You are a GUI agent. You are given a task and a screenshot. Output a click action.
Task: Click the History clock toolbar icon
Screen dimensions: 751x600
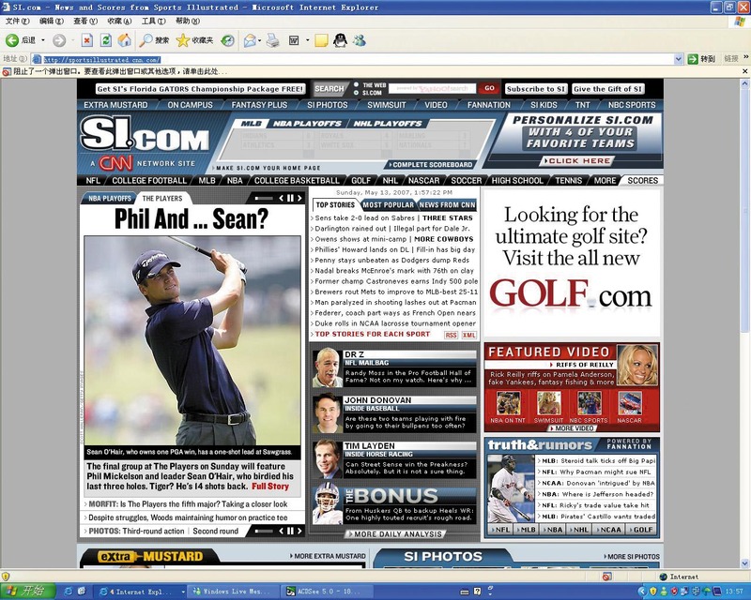point(227,40)
